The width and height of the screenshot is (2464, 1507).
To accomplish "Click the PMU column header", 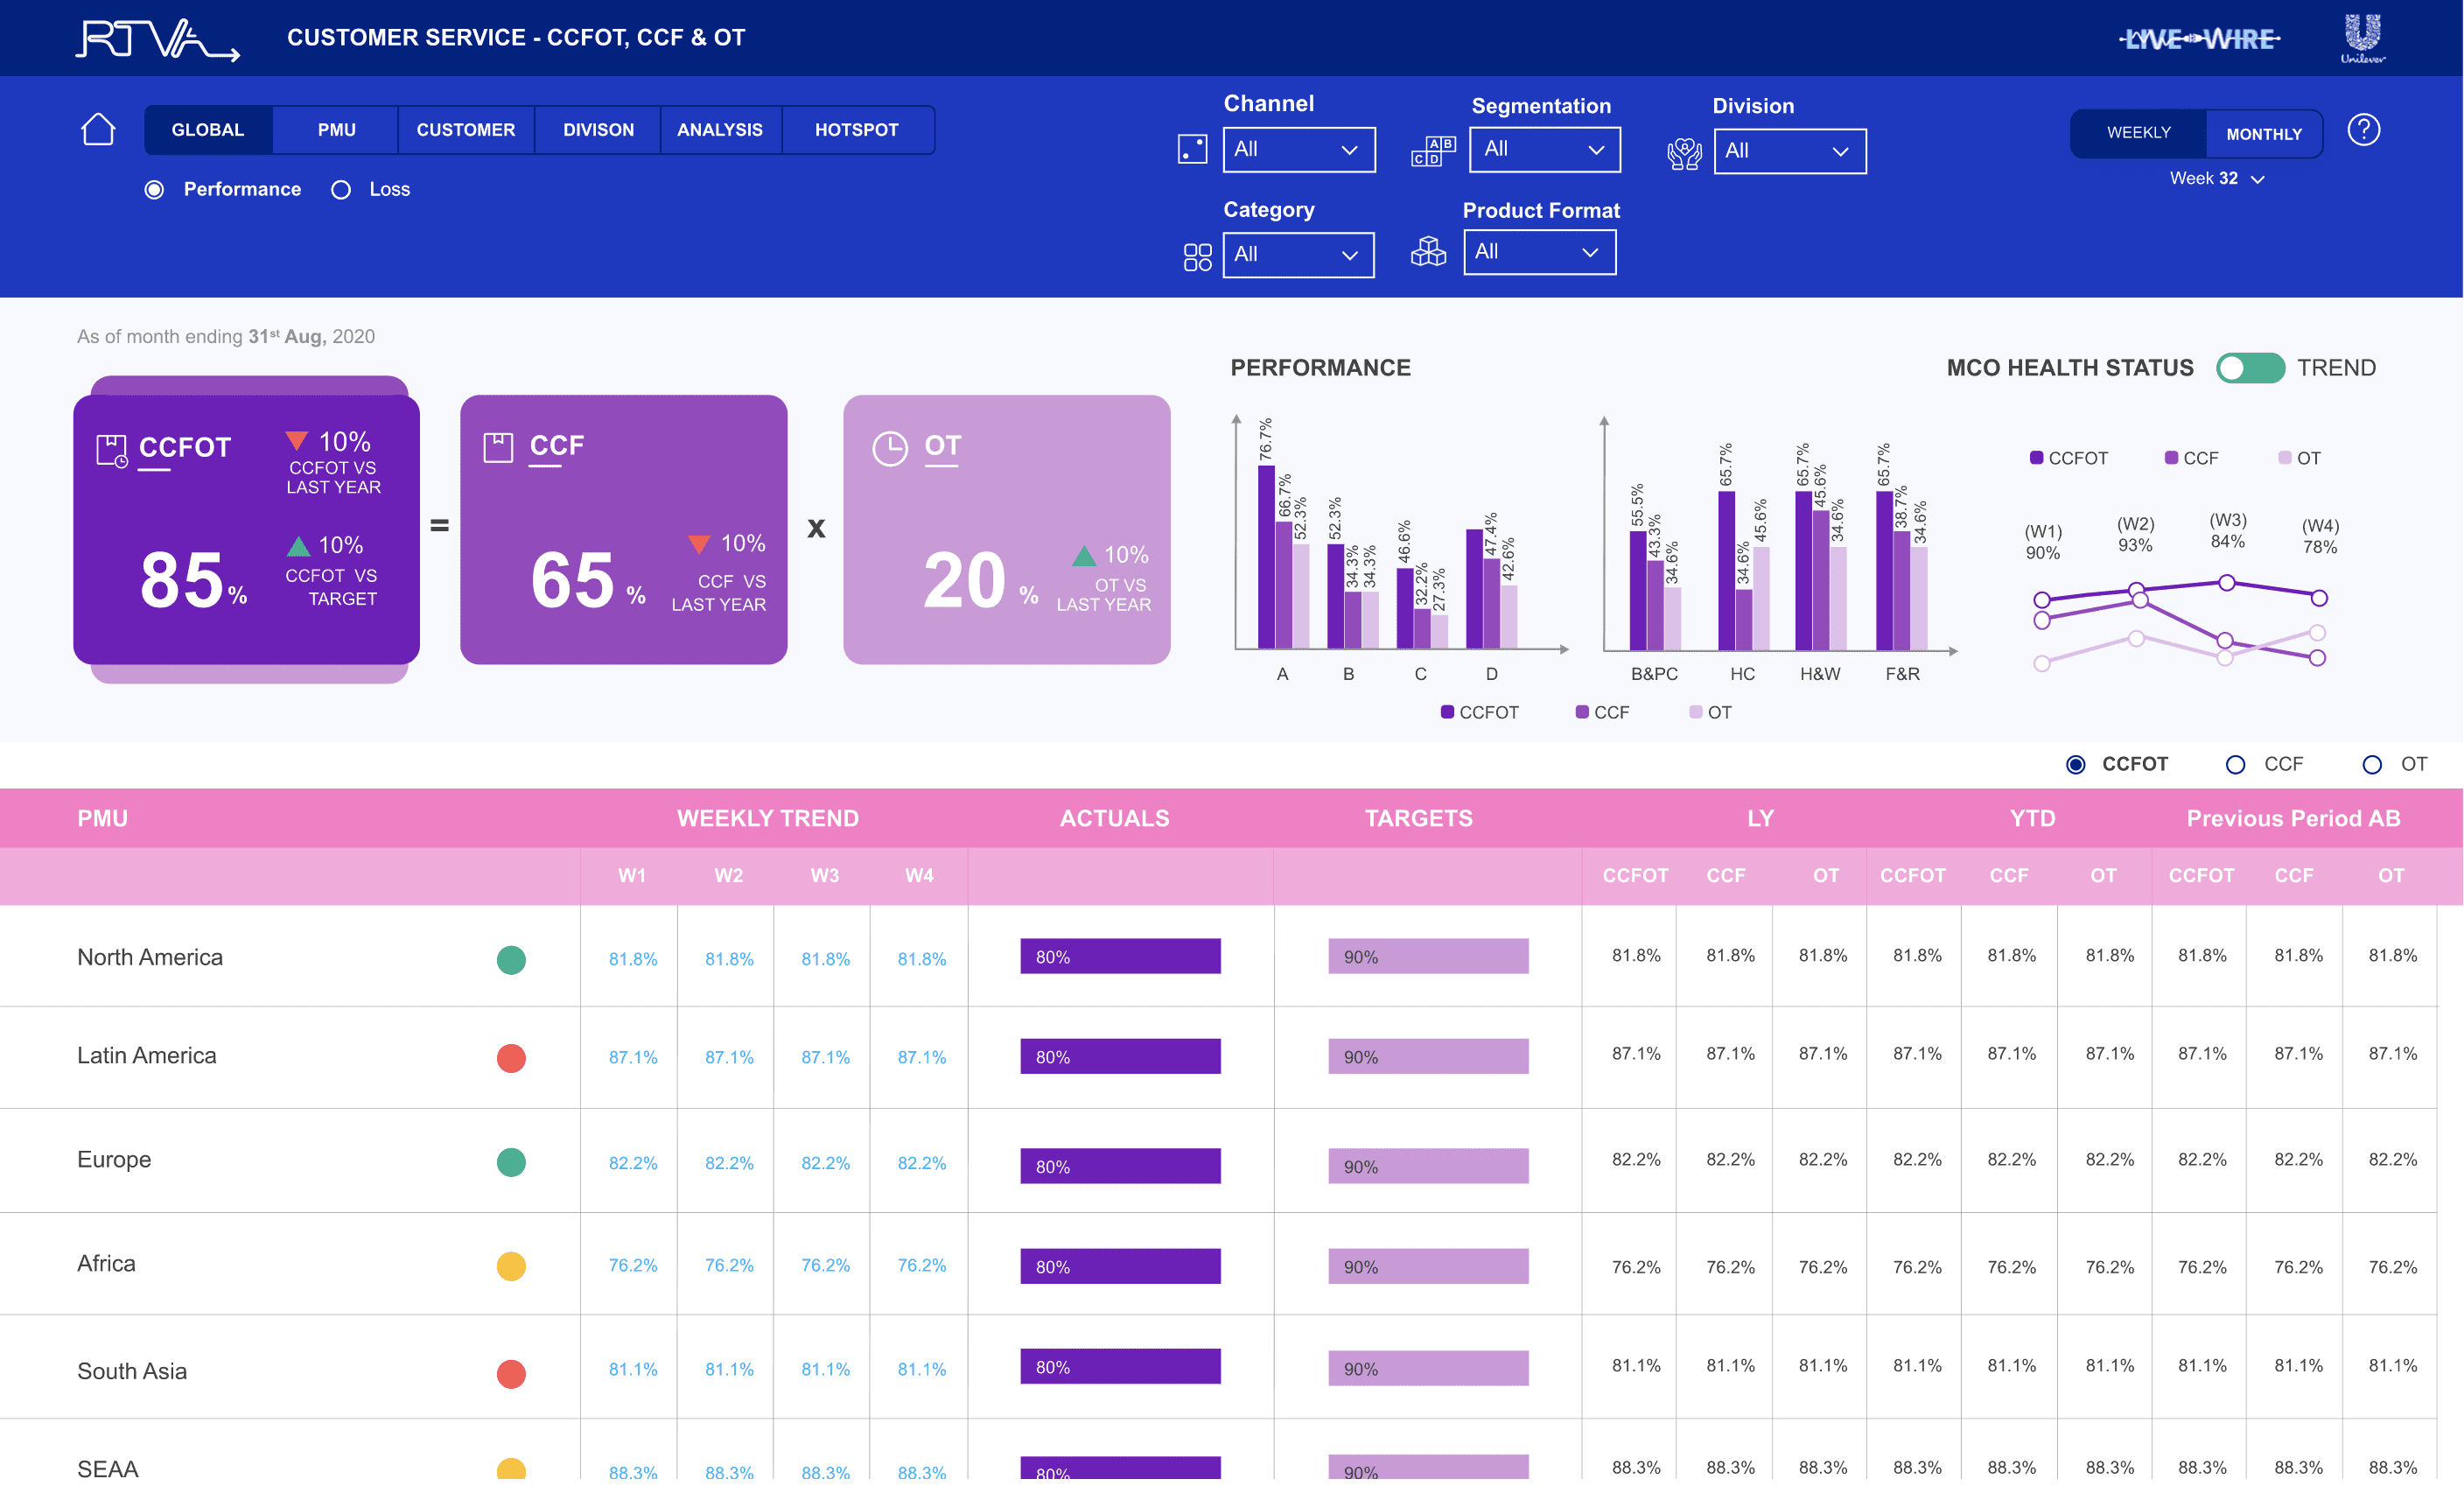I will (x=103, y=818).
